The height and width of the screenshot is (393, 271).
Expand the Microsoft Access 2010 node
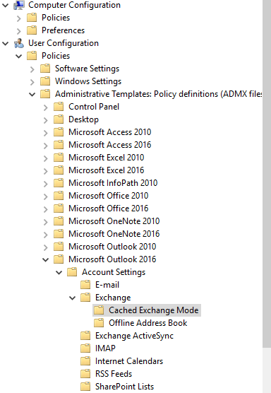click(46, 133)
